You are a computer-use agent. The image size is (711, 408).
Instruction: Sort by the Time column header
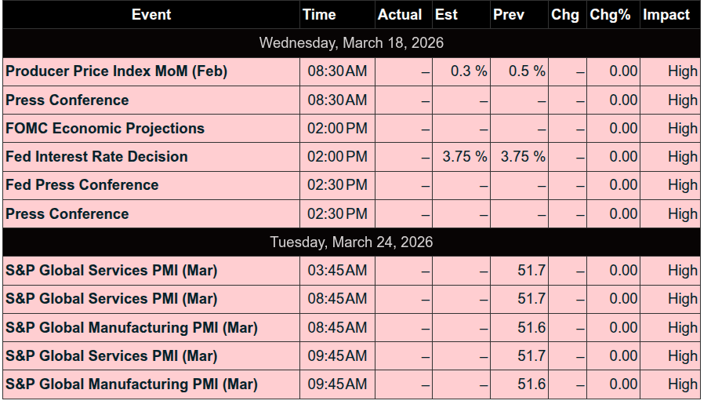coord(319,15)
